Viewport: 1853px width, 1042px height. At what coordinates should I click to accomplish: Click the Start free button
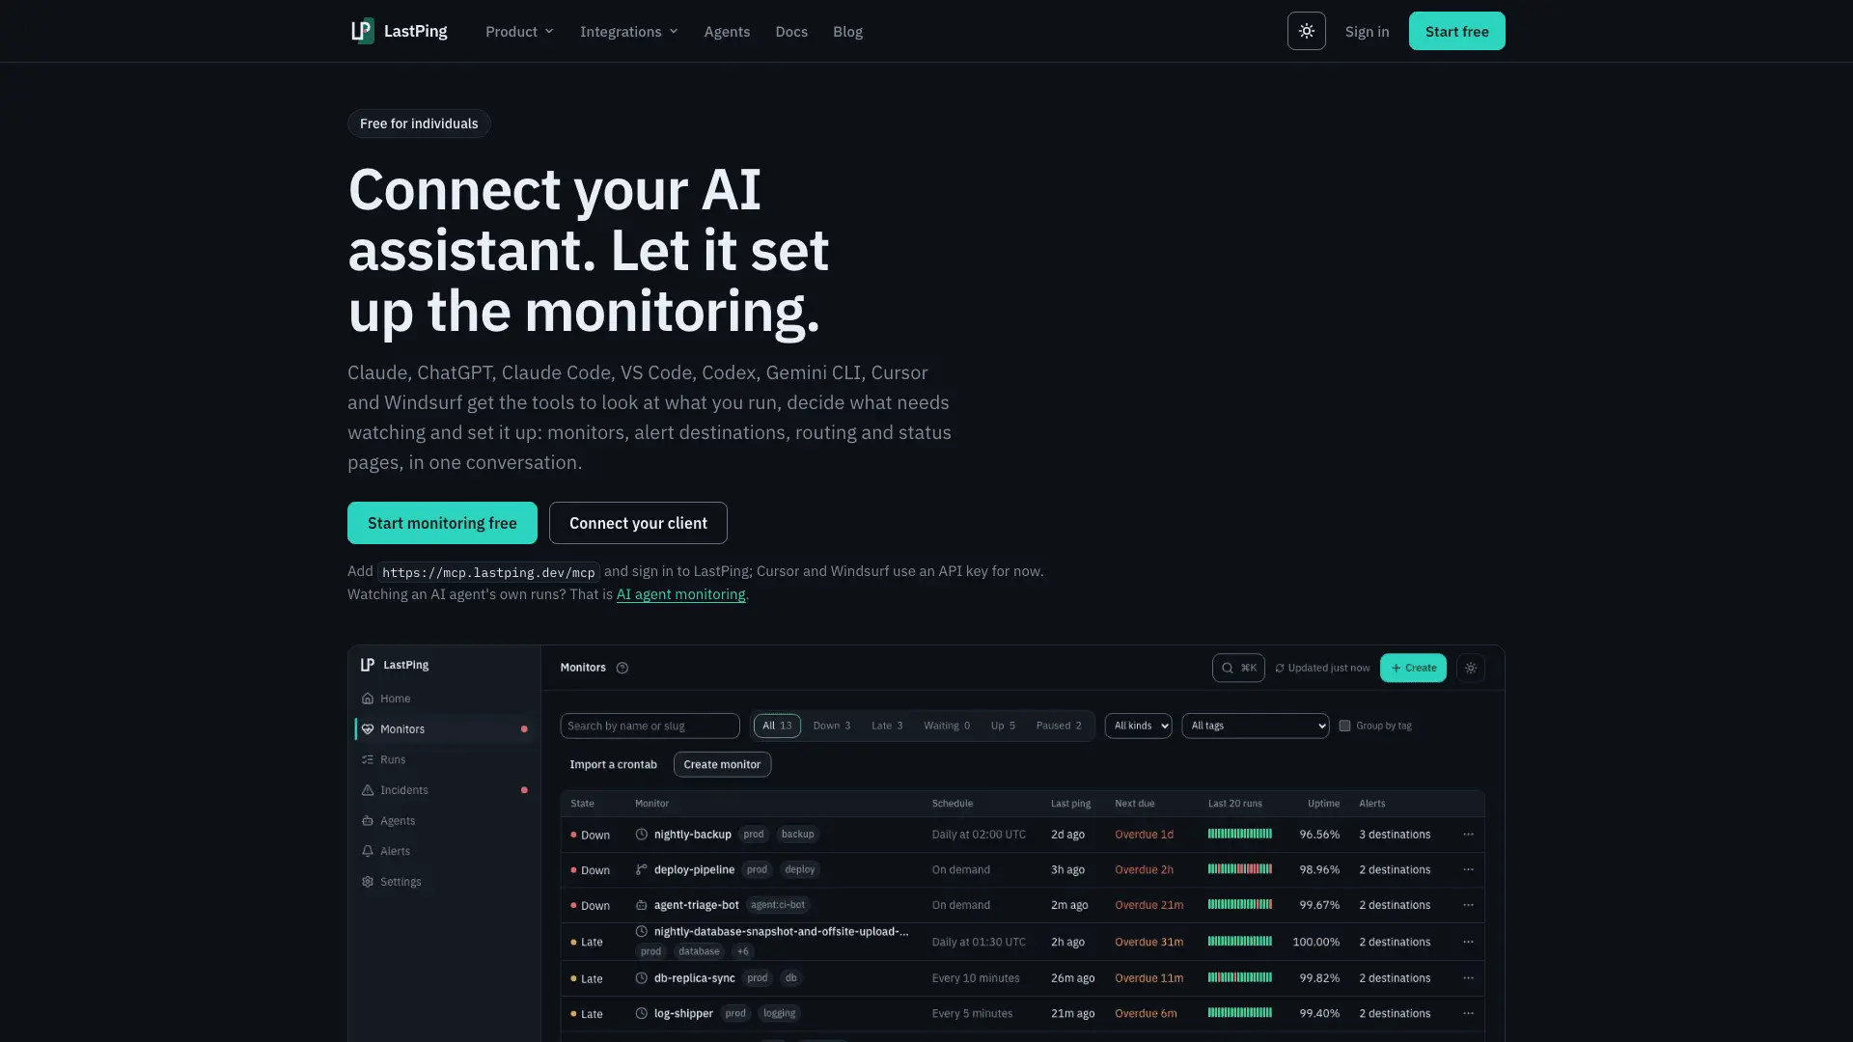1456,31
